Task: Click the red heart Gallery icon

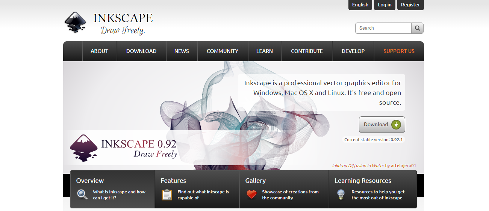Action: tap(251, 194)
